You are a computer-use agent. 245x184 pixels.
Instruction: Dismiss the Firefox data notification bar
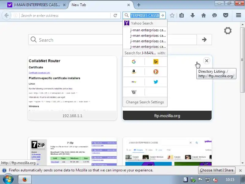click(x=240, y=171)
